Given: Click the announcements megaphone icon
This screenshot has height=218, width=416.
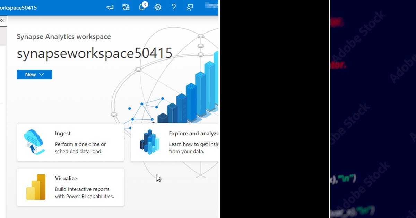Looking at the screenshot, I should point(110,7).
